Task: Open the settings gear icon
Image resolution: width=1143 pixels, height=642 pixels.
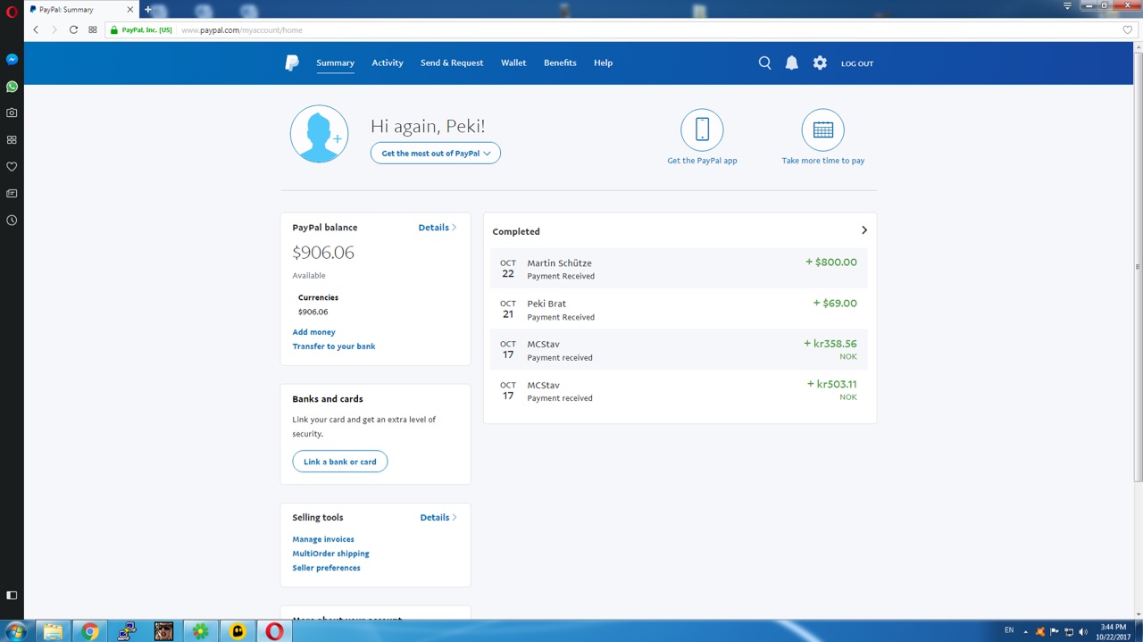Action: (820, 63)
